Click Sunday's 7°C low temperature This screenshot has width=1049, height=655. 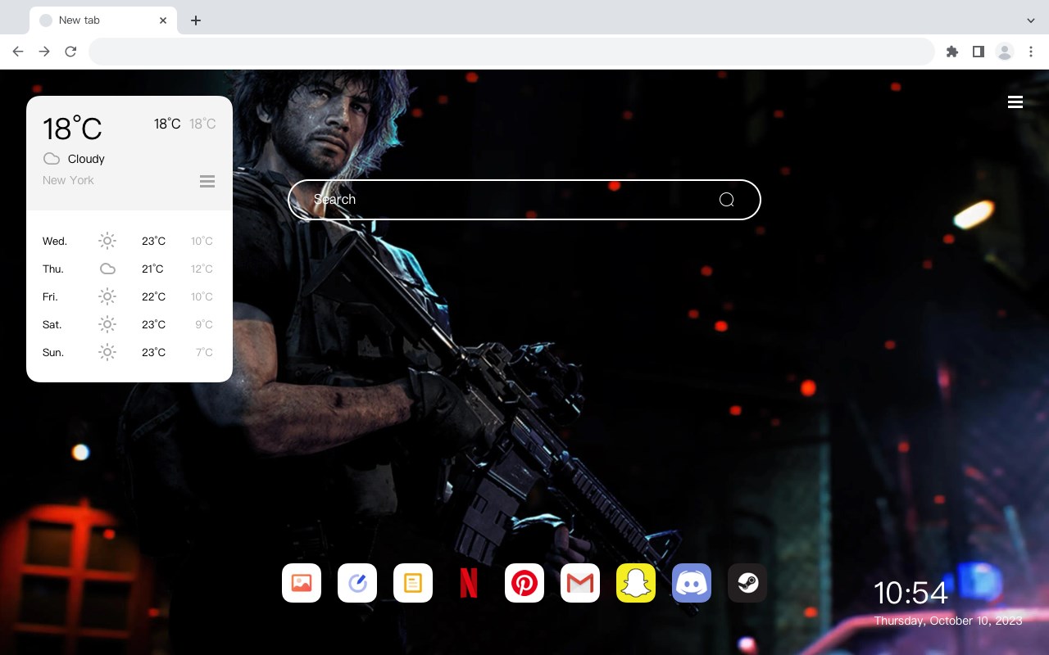click(x=204, y=352)
